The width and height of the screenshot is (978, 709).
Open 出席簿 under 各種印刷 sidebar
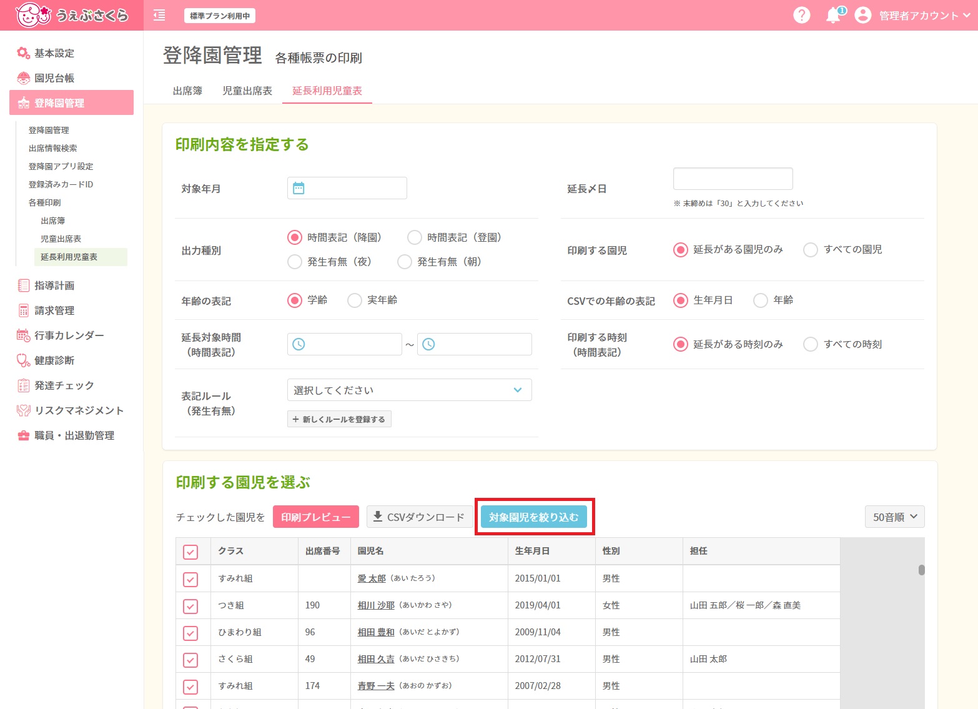point(52,221)
